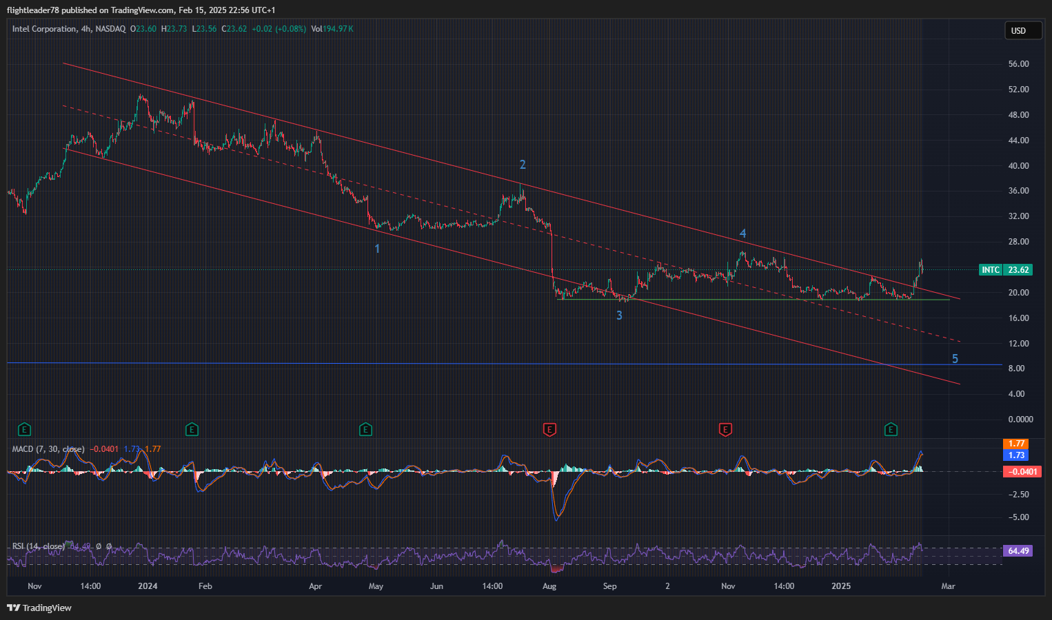Image resolution: width=1052 pixels, height=620 pixels.
Task: Click the 2025 time axis label
Action: (x=841, y=586)
